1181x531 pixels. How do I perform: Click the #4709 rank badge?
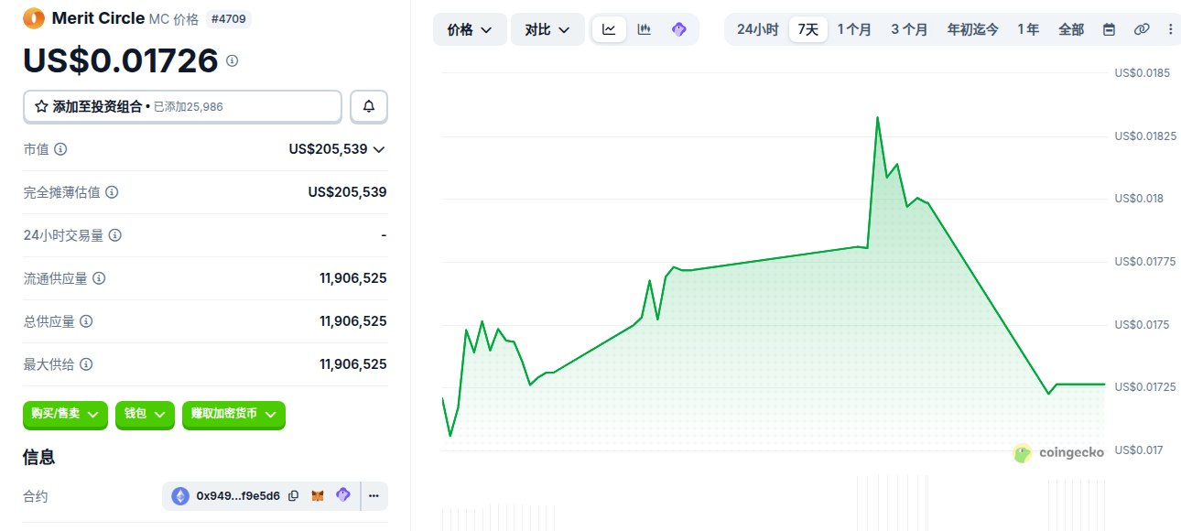coord(229,18)
